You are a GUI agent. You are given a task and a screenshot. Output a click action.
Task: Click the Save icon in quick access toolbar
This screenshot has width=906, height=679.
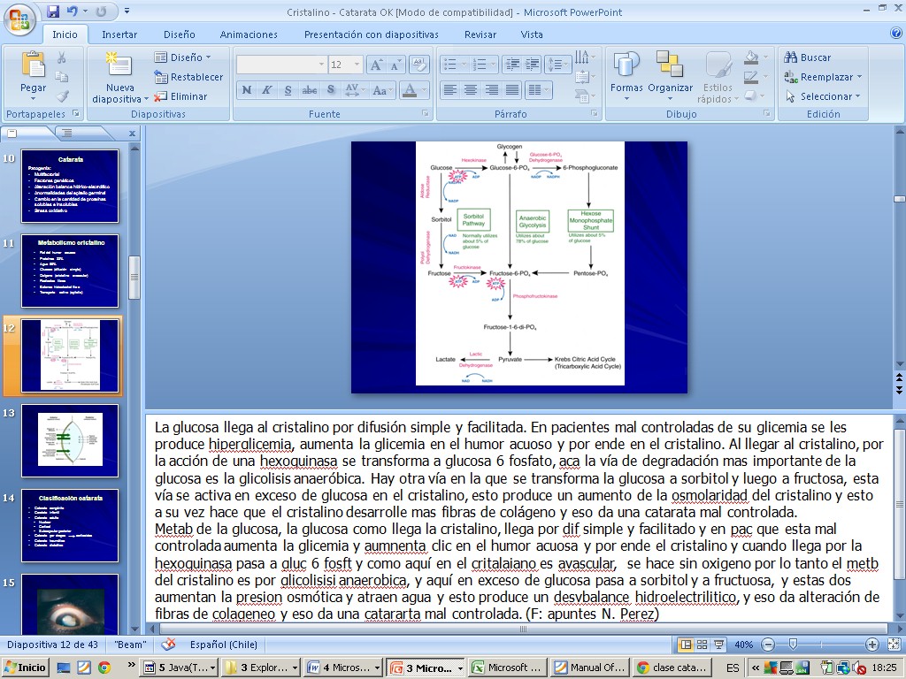click(x=53, y=11)
